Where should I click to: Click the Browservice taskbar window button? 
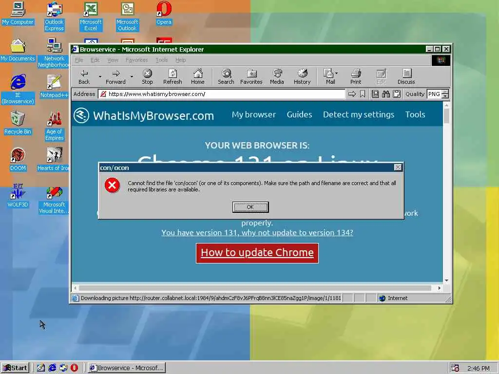click(x=126, y=368)
